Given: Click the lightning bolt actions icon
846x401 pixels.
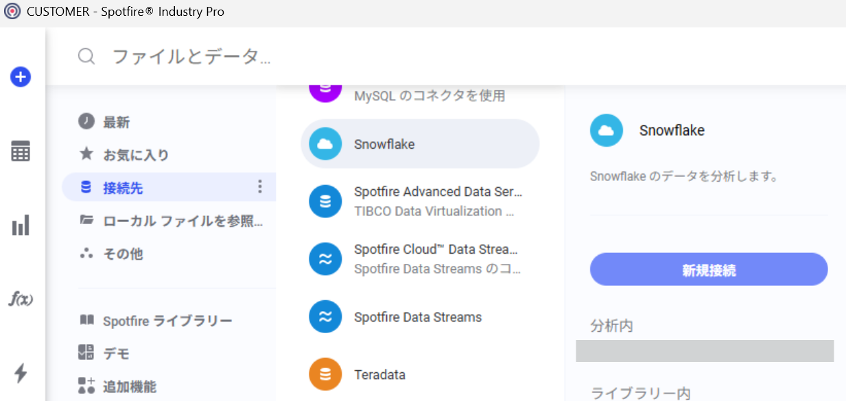Looking at the screenshot, I should point(21,373).
